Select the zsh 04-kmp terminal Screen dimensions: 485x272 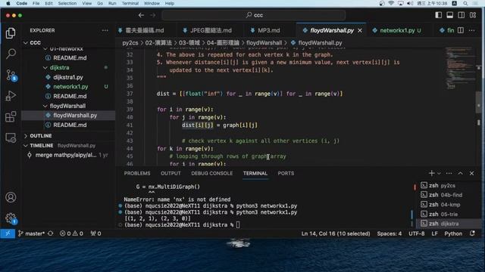(x=448, y=205)
